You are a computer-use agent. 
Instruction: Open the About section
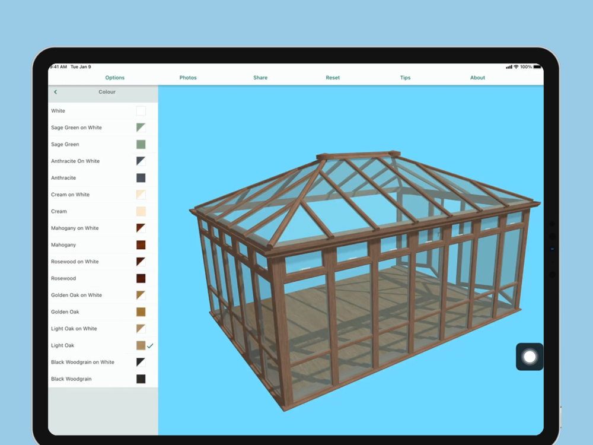[x=477, y=78]
